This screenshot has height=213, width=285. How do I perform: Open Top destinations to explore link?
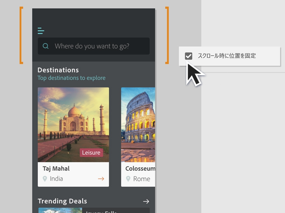(x=71, y=78)
